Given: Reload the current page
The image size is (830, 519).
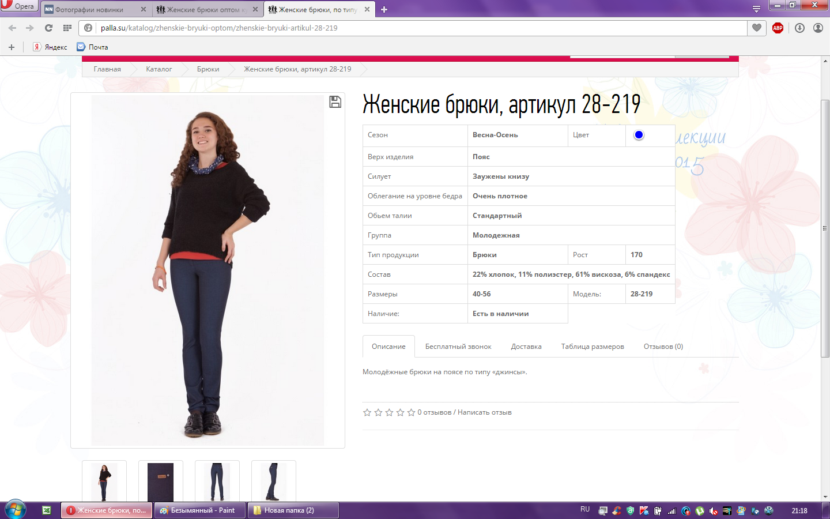Looking at the screenshot, I should pyautogui.click(x=48, y=28).
